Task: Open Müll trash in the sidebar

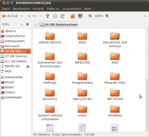Action: [16, 71]
